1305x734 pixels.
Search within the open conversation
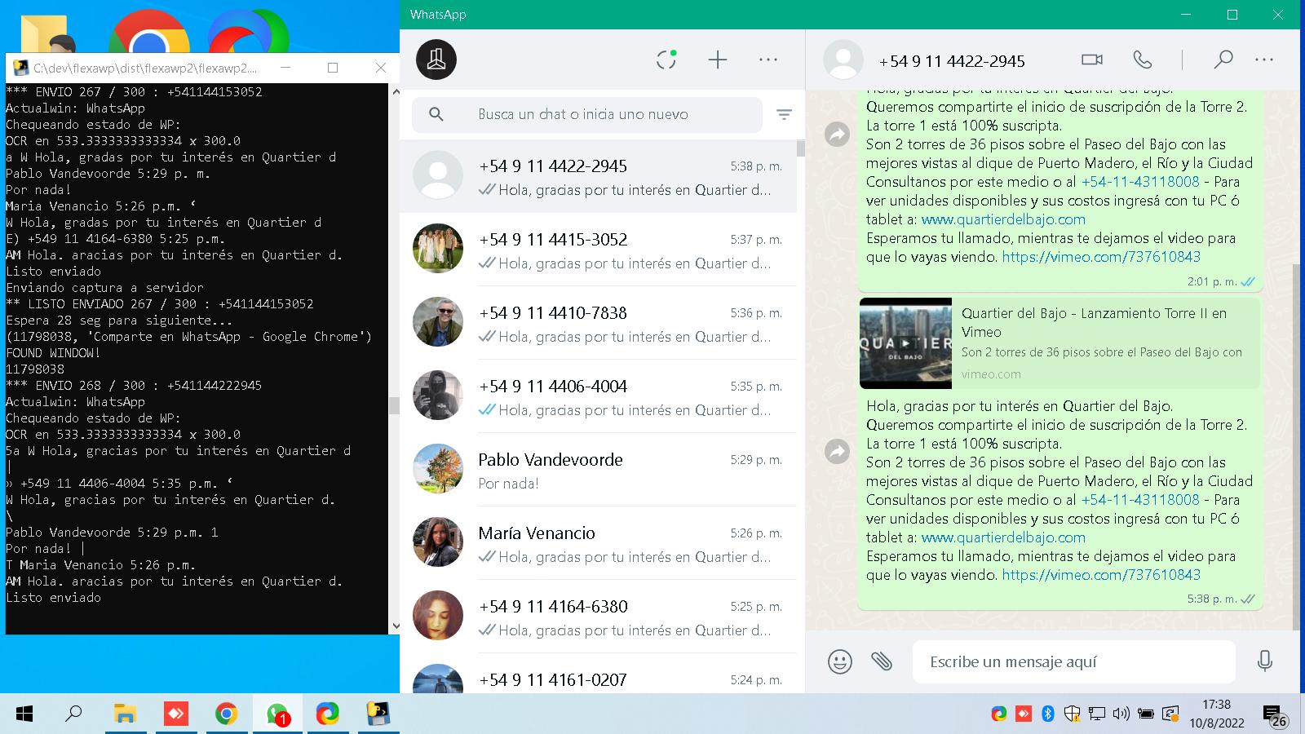pyautogui.click(x=1223, y=60)
